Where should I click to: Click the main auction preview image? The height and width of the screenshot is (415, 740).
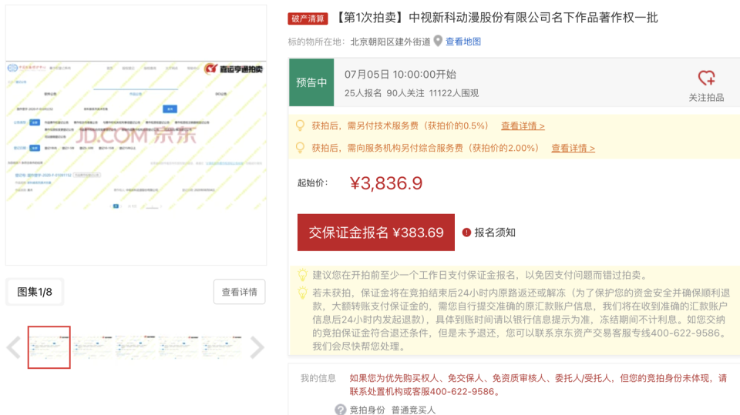point(136,136)
